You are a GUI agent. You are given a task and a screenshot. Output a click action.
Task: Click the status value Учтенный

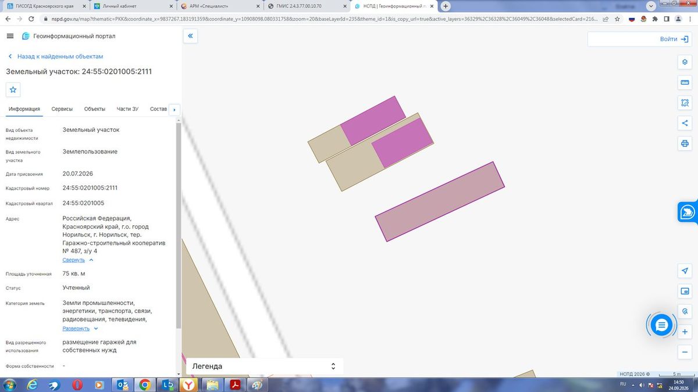pos(76,288)
